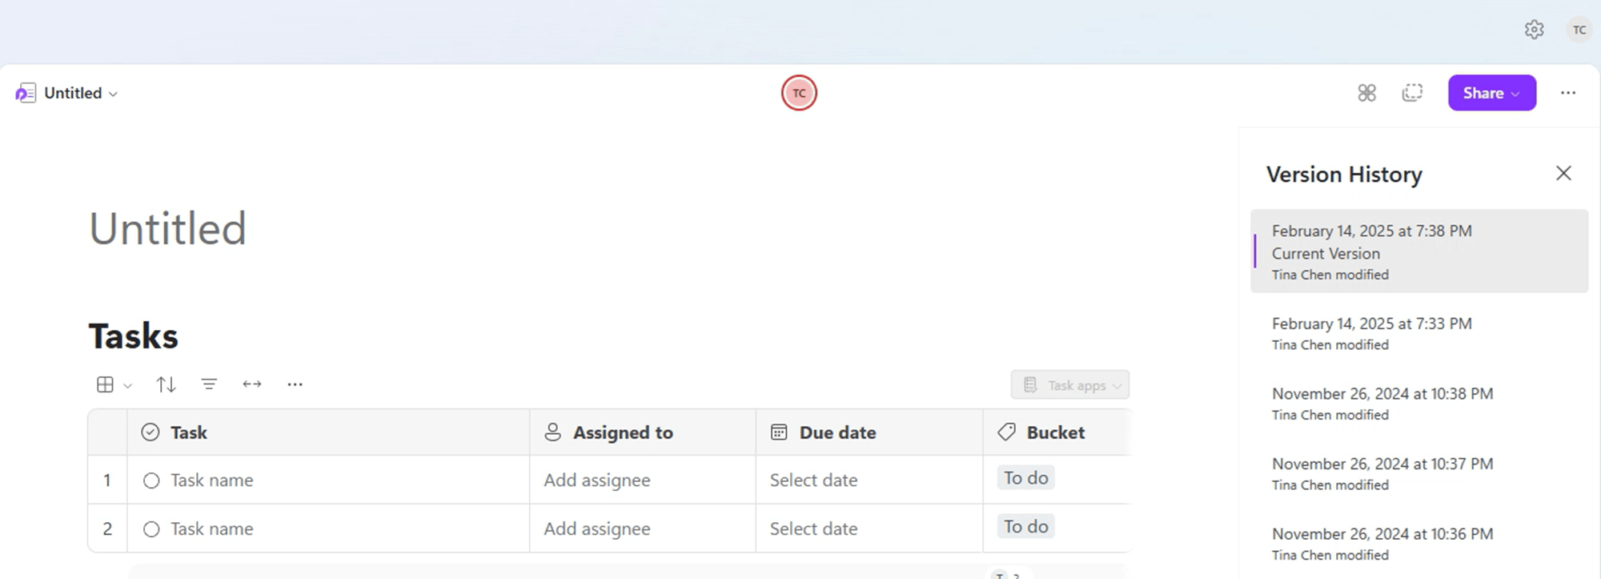Expand the view type chevron next to grid icon
The height and width of the screenshot is (579, 1601).
click(x=126, y=385)
